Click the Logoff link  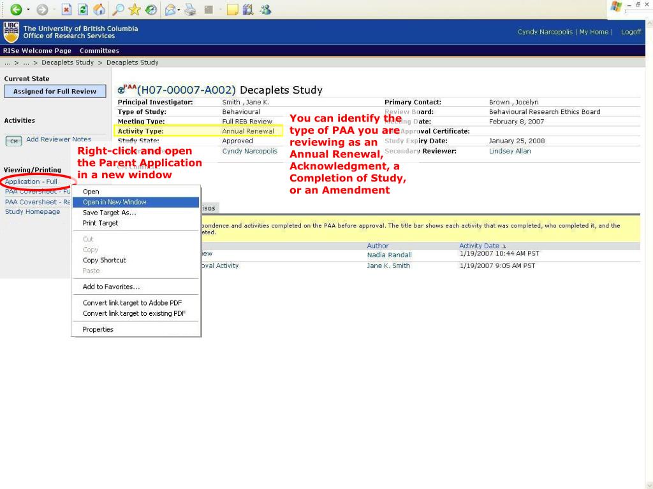[631, 32]
